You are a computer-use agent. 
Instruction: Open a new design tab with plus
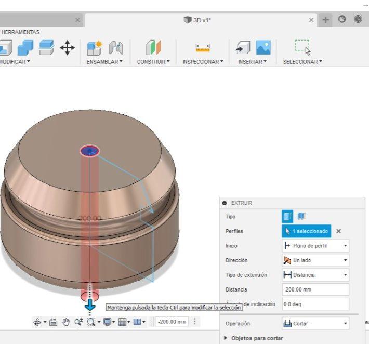[x=325, y=20]
